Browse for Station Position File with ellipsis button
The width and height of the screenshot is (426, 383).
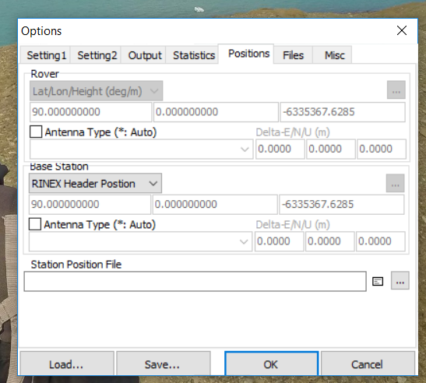(400, 280)
